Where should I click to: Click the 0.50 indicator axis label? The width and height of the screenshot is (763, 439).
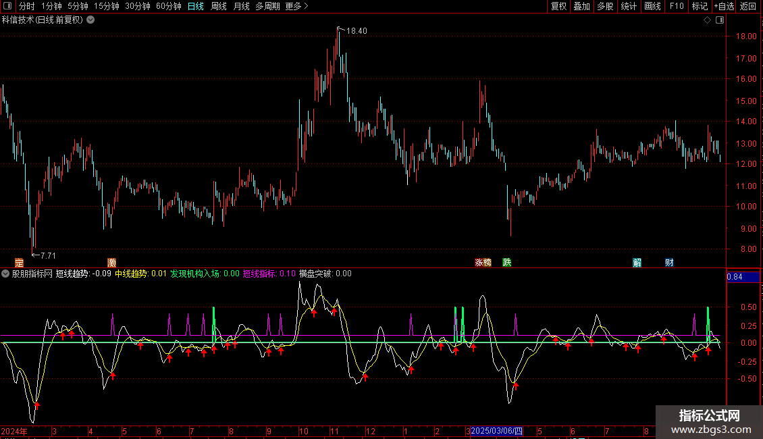(748, 307)
